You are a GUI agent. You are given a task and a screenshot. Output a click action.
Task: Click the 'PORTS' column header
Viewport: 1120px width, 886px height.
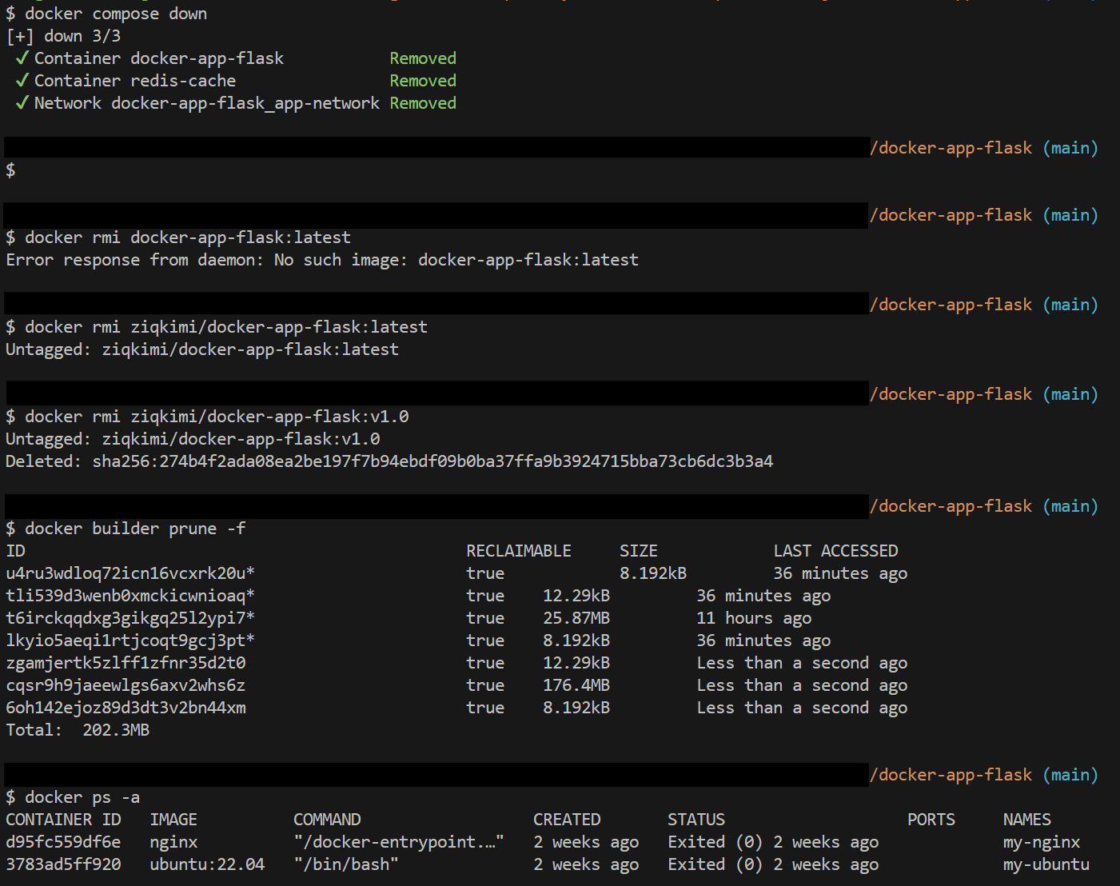(x=931, y=820)
